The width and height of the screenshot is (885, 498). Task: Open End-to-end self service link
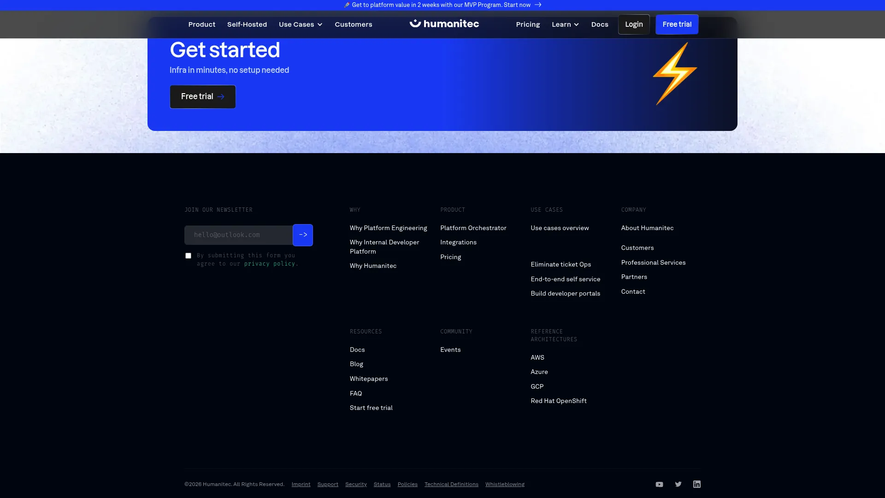tap(566, 279)
